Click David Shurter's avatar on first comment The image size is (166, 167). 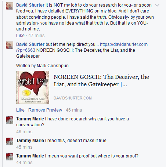click(x=10, y=6)
